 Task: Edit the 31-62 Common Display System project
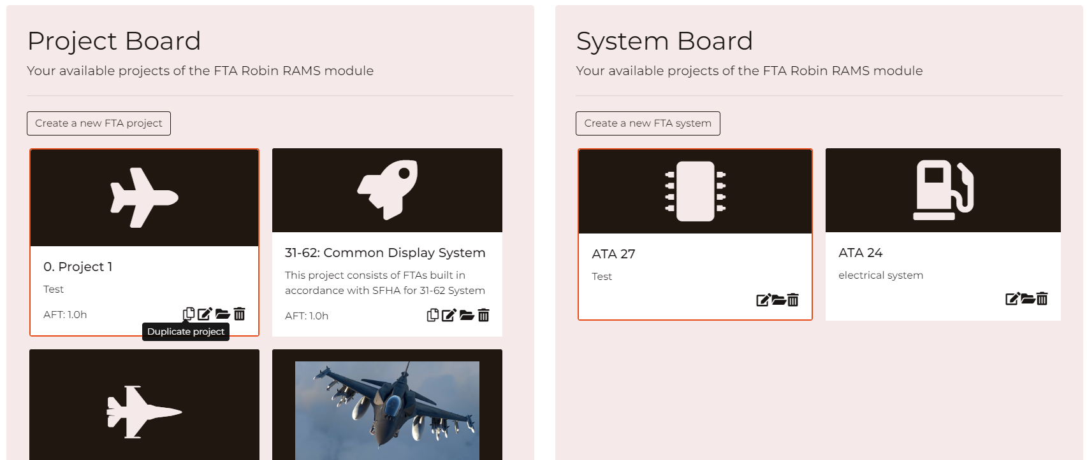coord(449,315)
